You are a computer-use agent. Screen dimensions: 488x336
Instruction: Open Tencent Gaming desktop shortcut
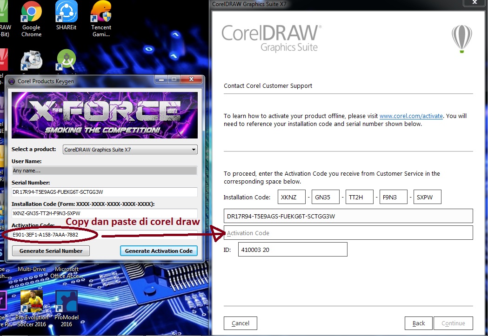(x=101, y=19)
